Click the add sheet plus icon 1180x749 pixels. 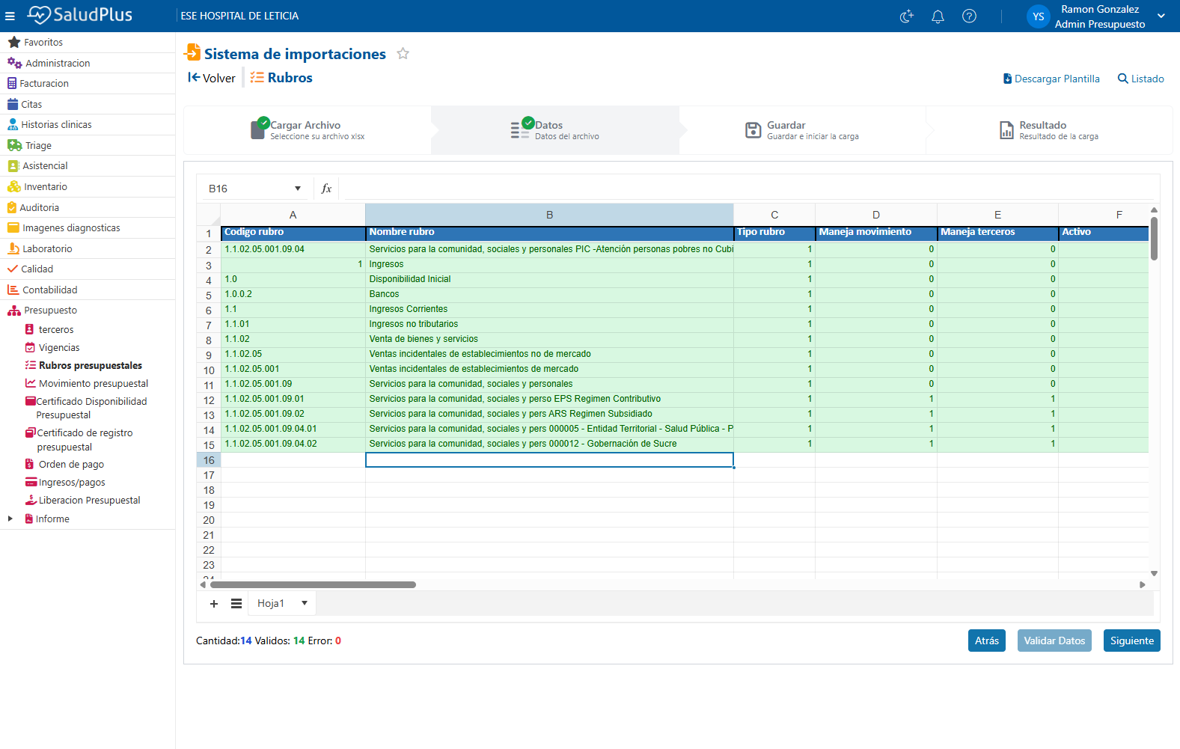pos(214,604)
